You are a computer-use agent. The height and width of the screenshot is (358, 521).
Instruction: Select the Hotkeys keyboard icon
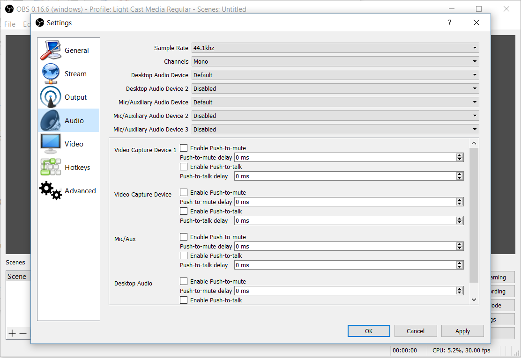click(x=51, y=168)
